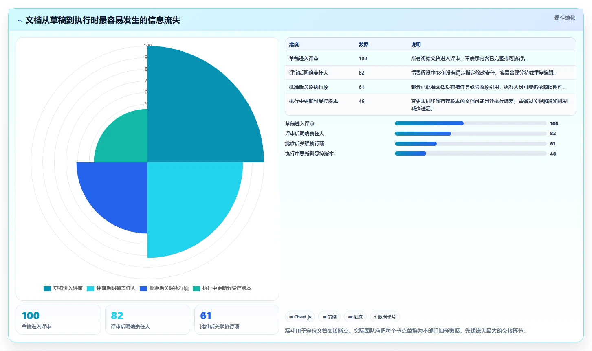This screenshot has width=592, height=351.
Task: Click the 61 value in the table
Action: coord(361,87)
